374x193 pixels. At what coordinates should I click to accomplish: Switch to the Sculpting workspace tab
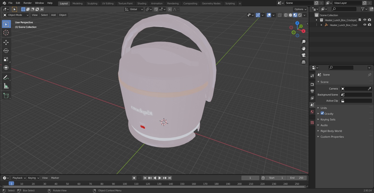click(x=92, y=4)
